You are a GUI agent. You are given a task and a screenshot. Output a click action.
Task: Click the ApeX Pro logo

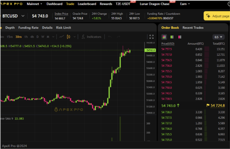click(12, 4)
